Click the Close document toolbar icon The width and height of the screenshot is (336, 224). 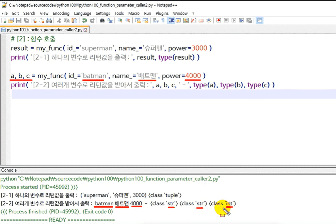[x=34, y=20]
